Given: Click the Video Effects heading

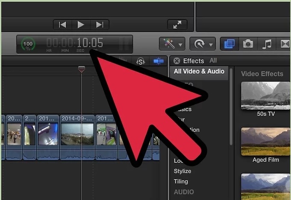Looking at the screenshot, I should pos(262,74).
